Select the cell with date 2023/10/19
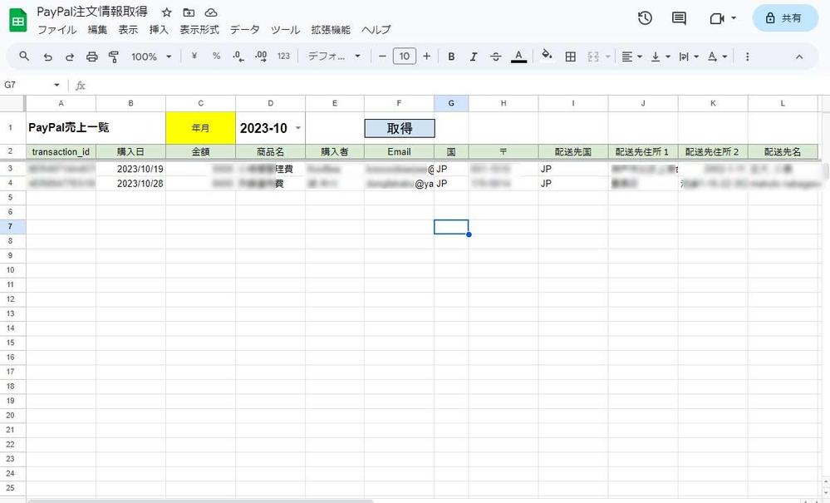Screen dimensions: 830x503 coord(130,169)
